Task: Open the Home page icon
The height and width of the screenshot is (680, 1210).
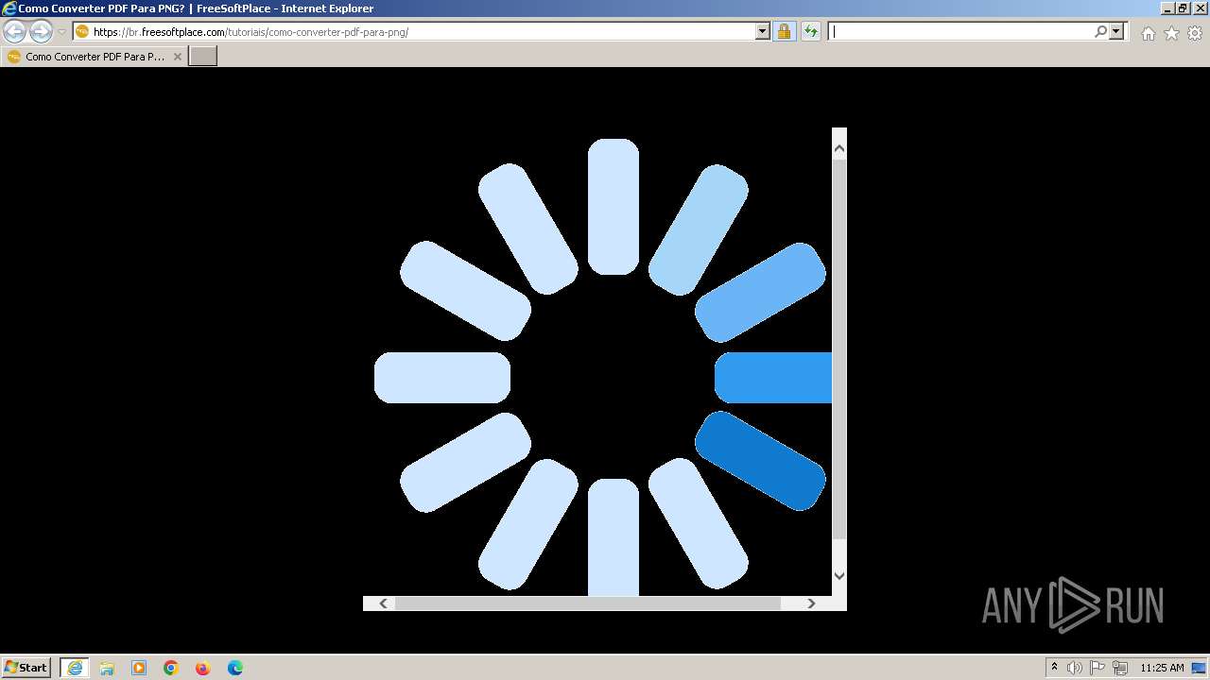Action: (1148, 33)
